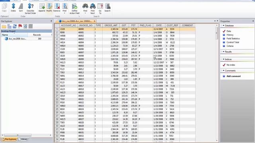This screenshot has height=143, width=255.
Task: Click the Desktop Project header
Action: (26, 31)
